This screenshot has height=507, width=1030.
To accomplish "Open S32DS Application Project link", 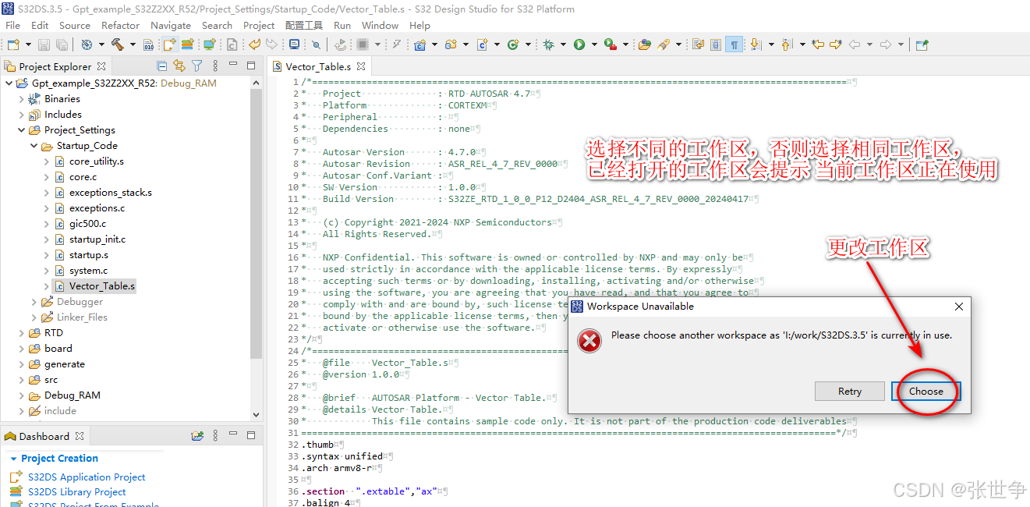I will (x=87, y=477).
